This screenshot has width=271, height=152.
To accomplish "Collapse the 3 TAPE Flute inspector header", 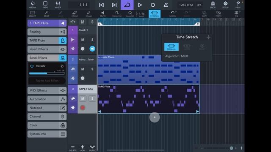I will [47, 23].
